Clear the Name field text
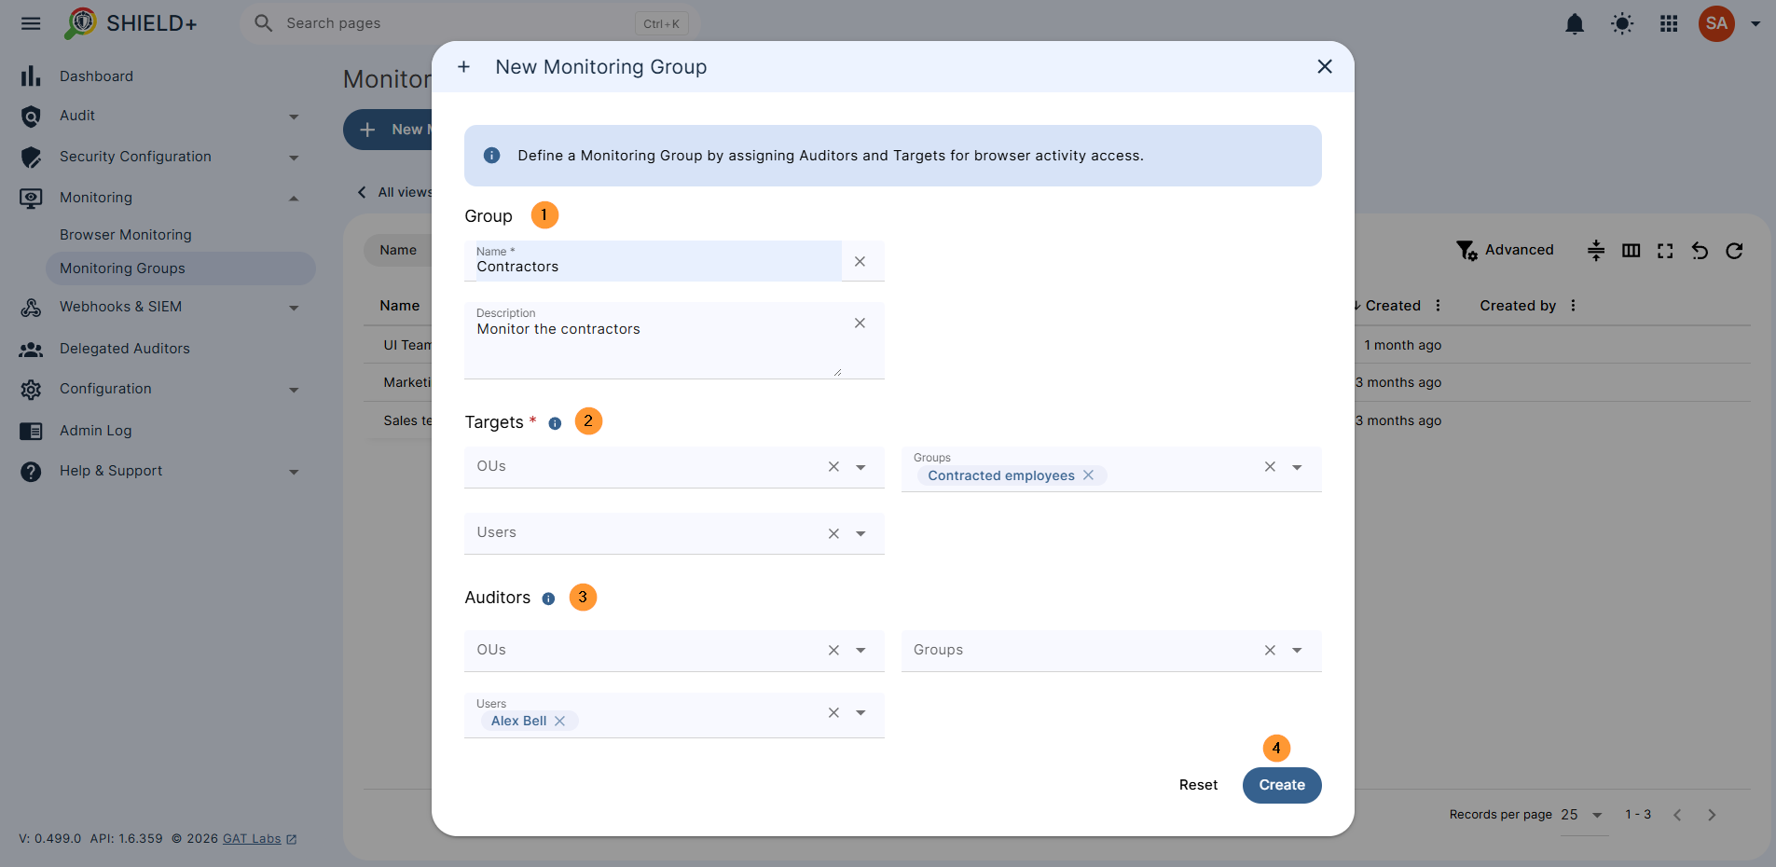Viewport: 1776px width, 867px height. click(x=860, y=262)
